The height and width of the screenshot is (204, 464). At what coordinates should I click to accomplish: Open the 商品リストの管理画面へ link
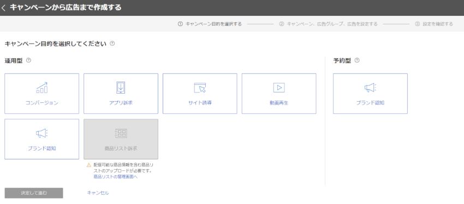click(116, 177)
